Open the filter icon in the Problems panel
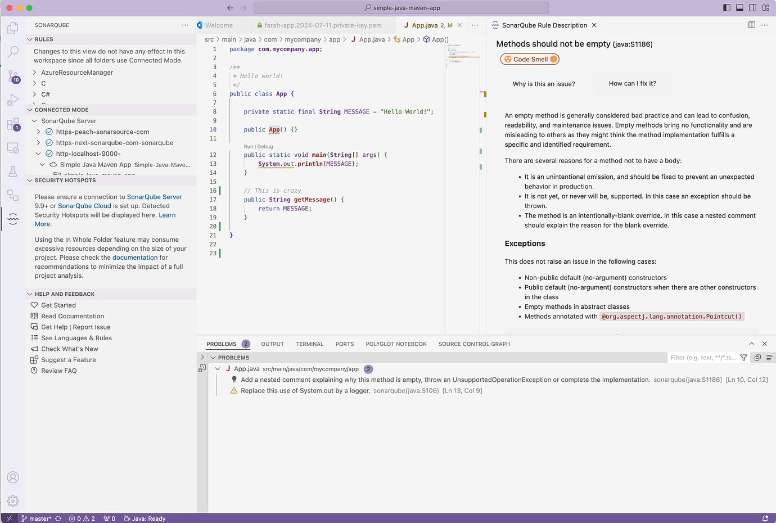 pos(743,357)
